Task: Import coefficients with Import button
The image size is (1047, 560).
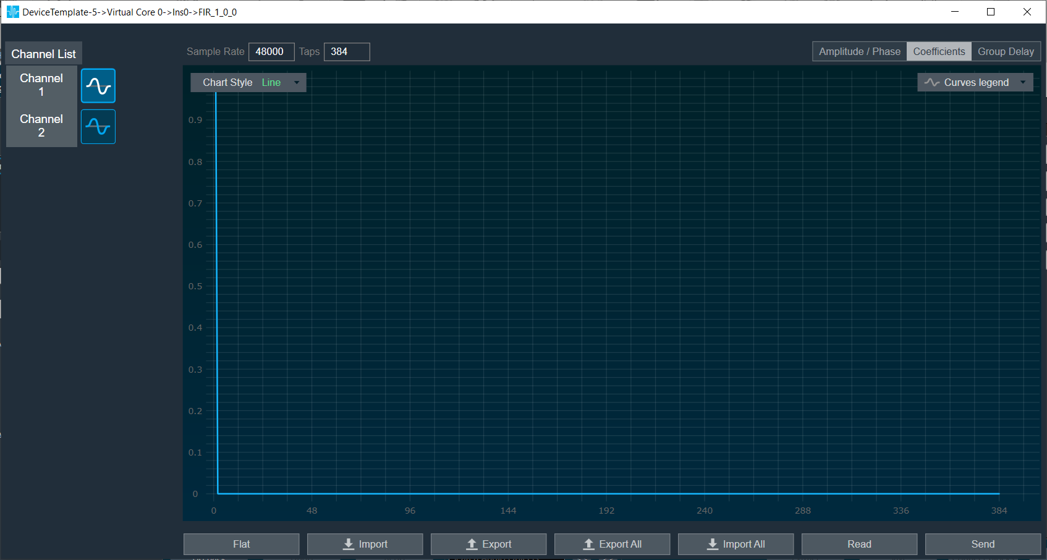Action: (x=365, y=544)
